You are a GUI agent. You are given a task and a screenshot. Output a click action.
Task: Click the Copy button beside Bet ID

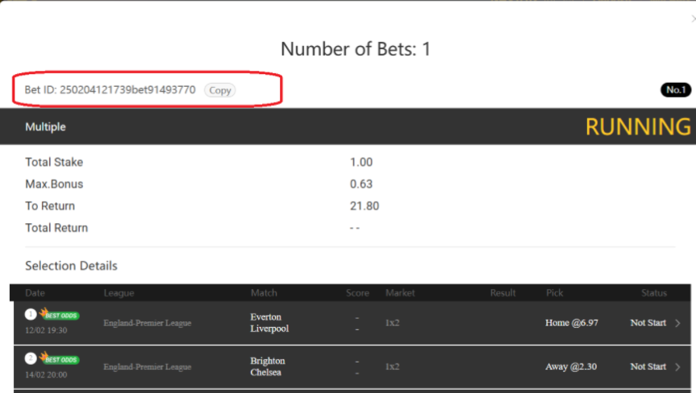tap(219, 90)
